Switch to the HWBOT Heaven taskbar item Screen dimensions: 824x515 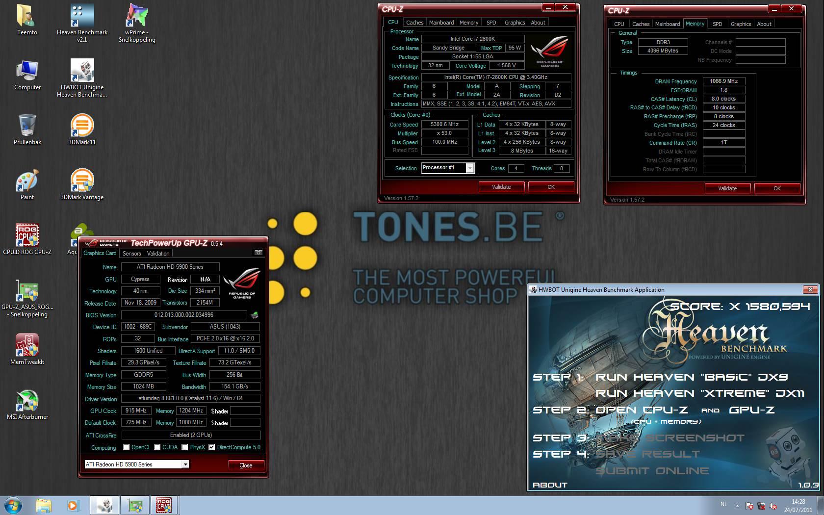tap(103, 505)
